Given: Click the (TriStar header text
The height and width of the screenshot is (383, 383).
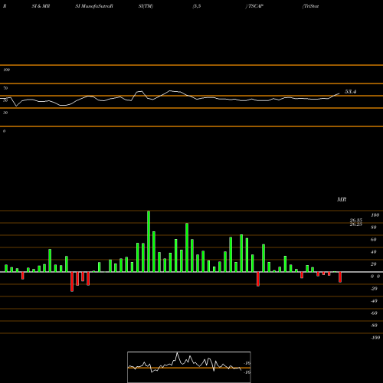Looking at the screenshot, I should (x=310, y=6).
